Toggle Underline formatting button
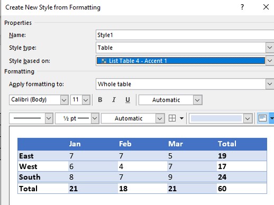 coord(127,100)
